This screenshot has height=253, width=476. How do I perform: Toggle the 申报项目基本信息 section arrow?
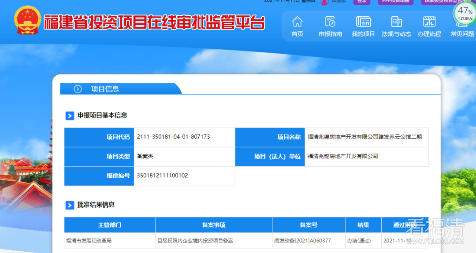click(x=70, y=116)
